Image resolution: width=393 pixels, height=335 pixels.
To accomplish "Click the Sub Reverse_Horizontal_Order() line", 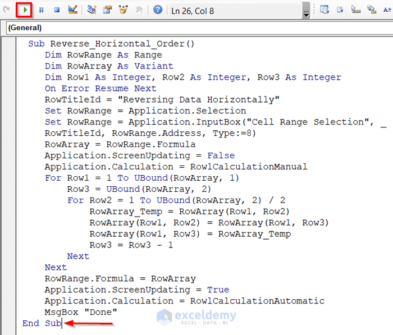I will point(111,44).
